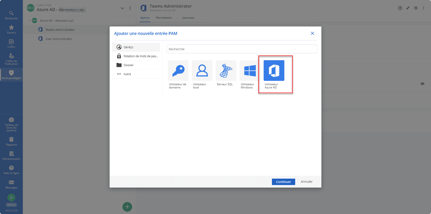Image resolution: width=431 pixels, height=214 pixels.
Task: Choose the Serveur SQL entry icon
Action: coord(226,71)
